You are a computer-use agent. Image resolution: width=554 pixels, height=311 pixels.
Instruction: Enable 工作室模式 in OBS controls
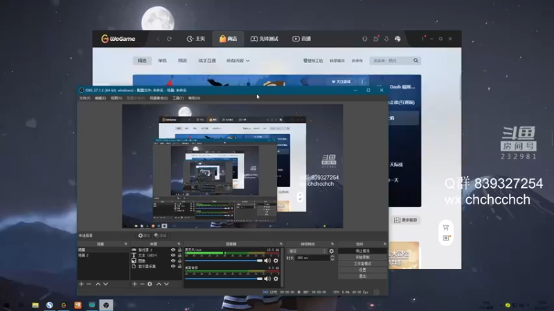coord(362,264)
